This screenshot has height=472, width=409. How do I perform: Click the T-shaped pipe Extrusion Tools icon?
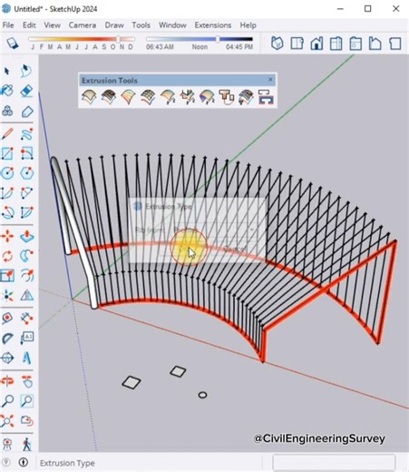coord(226,97)
